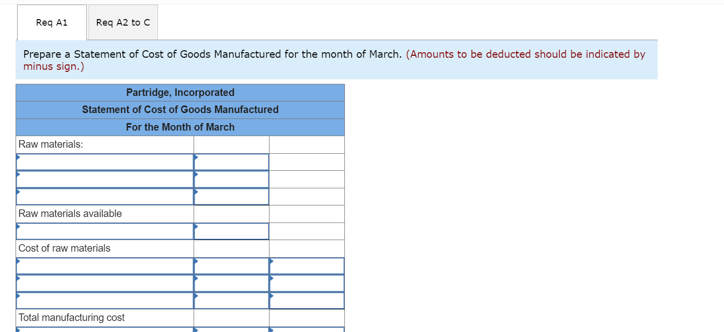Image resolution: width=724 pixels, height=332 pixels.
Task: Switch to the Req A2 to C tab
Action: pyautogui.click(x=123, y=22)
